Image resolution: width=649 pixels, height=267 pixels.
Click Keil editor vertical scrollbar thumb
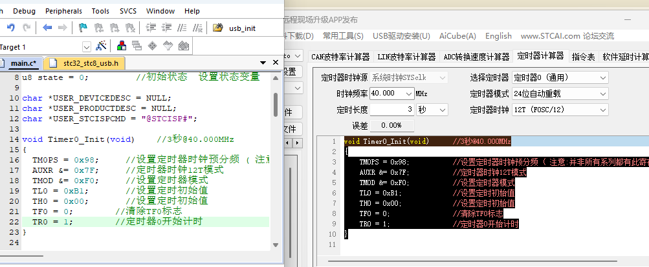[276, 105]
